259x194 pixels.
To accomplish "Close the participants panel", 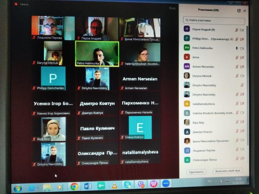I will [x=245, y=11].
